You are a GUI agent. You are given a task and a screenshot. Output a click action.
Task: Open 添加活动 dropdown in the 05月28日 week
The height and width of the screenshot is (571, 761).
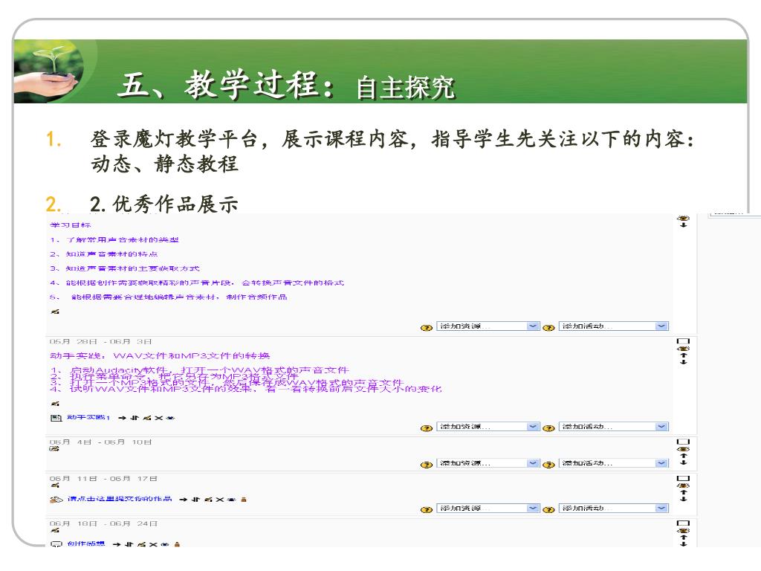613,426
